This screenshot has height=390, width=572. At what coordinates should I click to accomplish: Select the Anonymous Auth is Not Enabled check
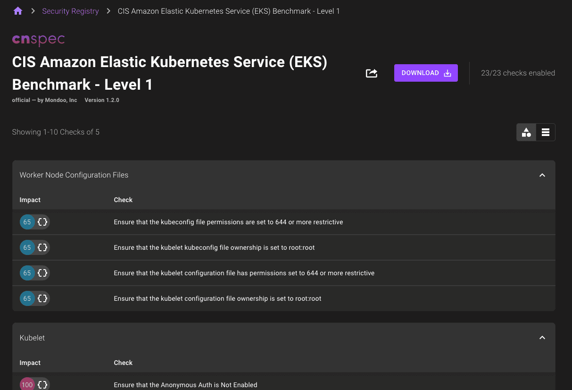[x=185, y=385]
